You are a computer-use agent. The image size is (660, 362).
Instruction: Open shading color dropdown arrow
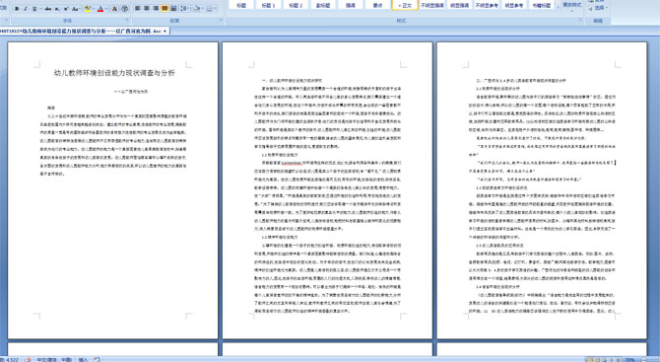click(204, 9)
